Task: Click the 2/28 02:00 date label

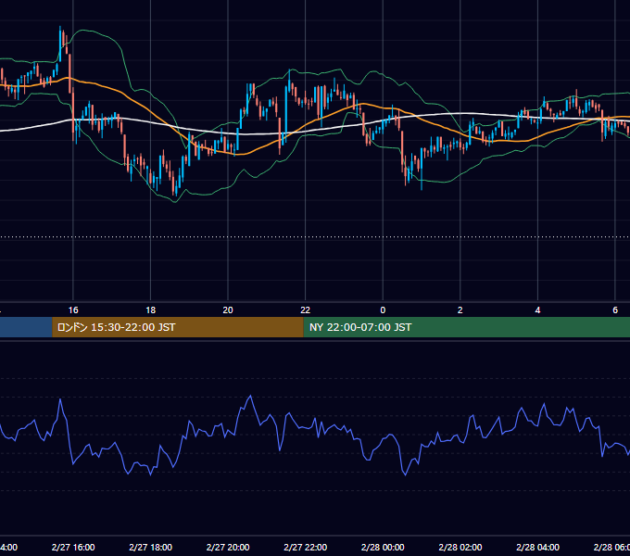Action: (x=460, y=547)
